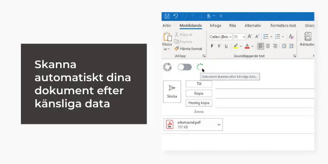Click Klipp ut scissors
Screen dimensions: 328x164
point(183,34)
